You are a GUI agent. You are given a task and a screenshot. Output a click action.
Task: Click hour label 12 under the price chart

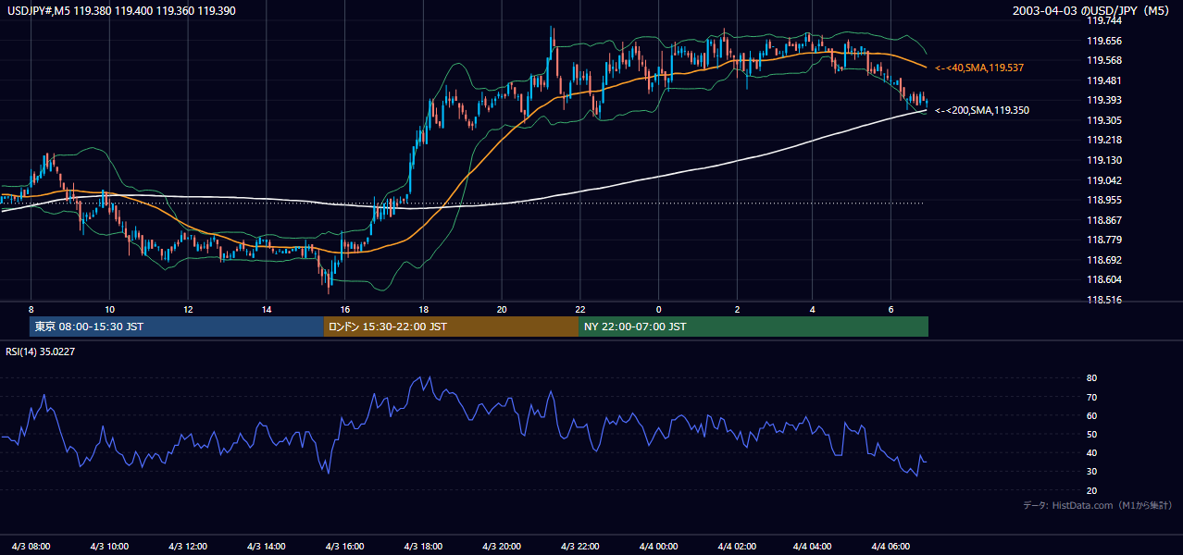pos(188,309)
